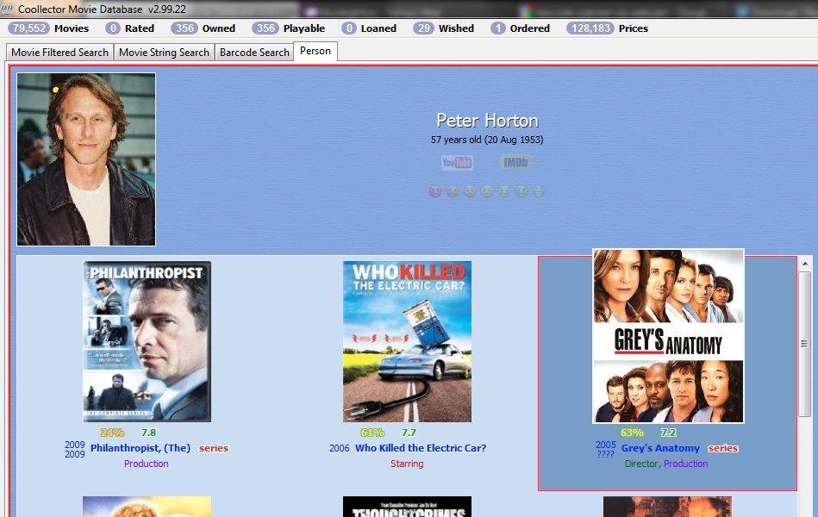Click the series tag beside Philanthropist
Viewport: 818px width, 517px height.
point(214,448)
